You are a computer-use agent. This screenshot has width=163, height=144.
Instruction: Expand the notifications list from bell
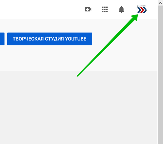[x=121, y=9]
